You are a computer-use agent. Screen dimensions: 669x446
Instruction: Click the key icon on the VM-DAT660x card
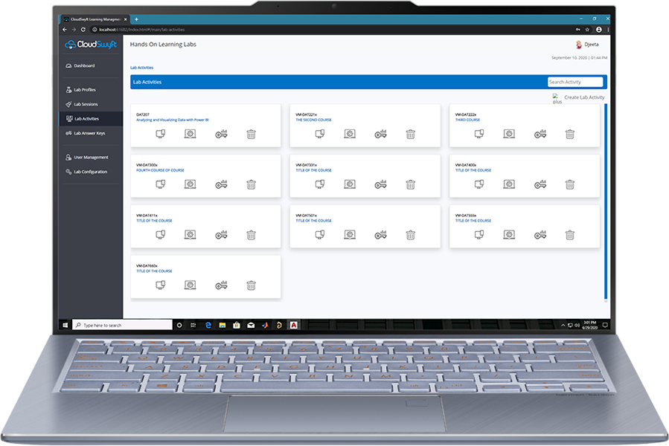221,285
